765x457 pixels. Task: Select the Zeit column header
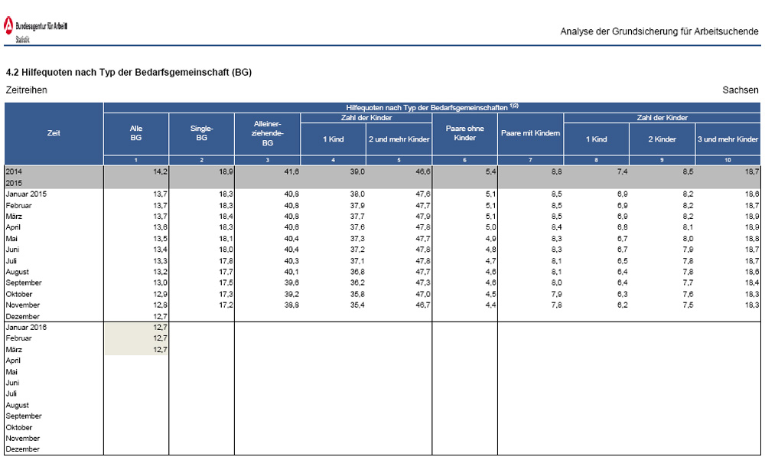(x=54, y=133)
